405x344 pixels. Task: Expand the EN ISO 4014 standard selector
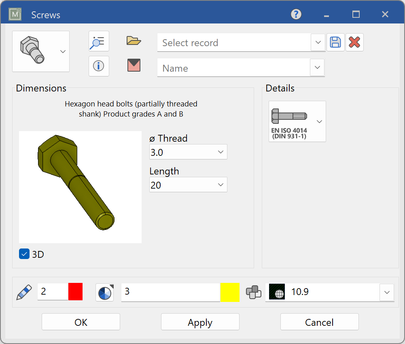319,121
